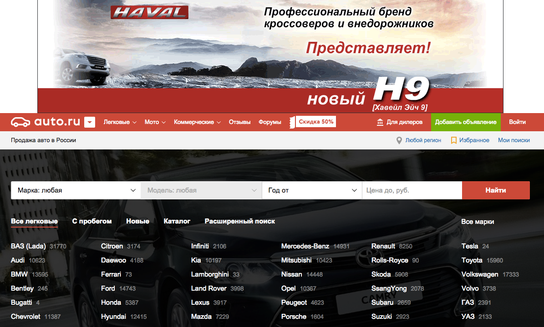Click the HAVAL logo in banner
544x327 pixels.
coord(149,12)
